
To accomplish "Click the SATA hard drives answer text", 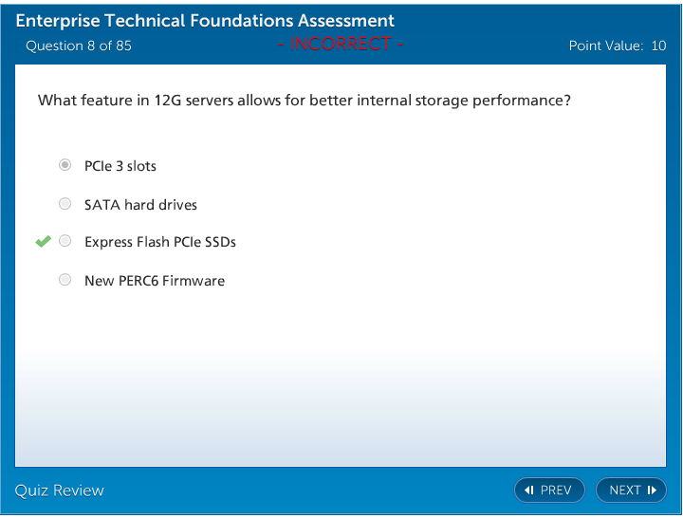I will [x=140, y=205].
